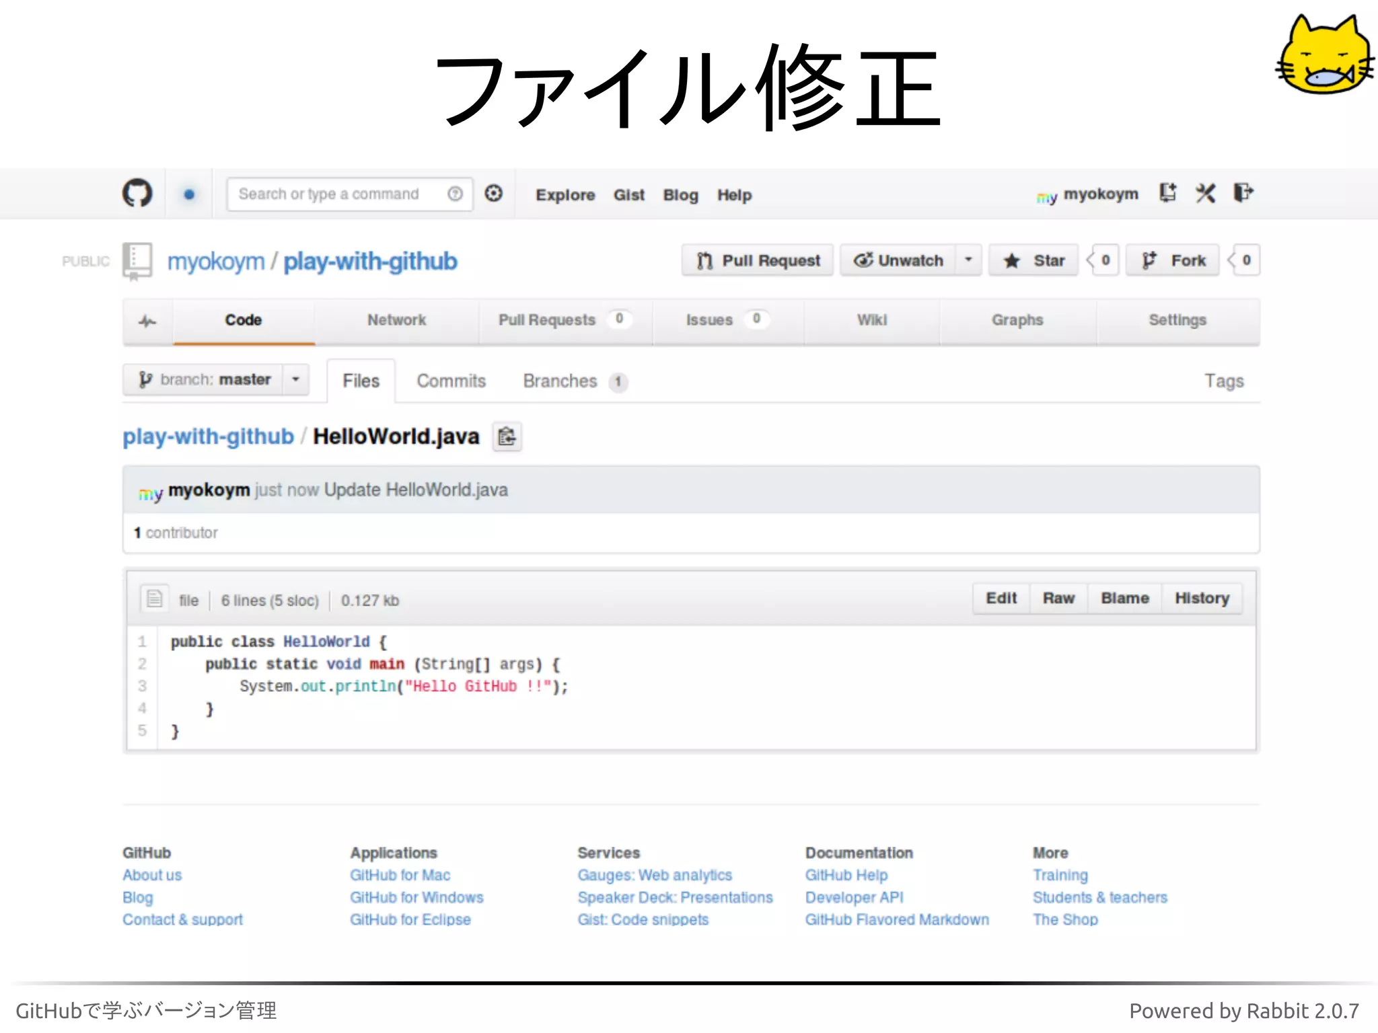1378x1033 pixels.
Task: Open About us footer link
Action: click(152, 875)
